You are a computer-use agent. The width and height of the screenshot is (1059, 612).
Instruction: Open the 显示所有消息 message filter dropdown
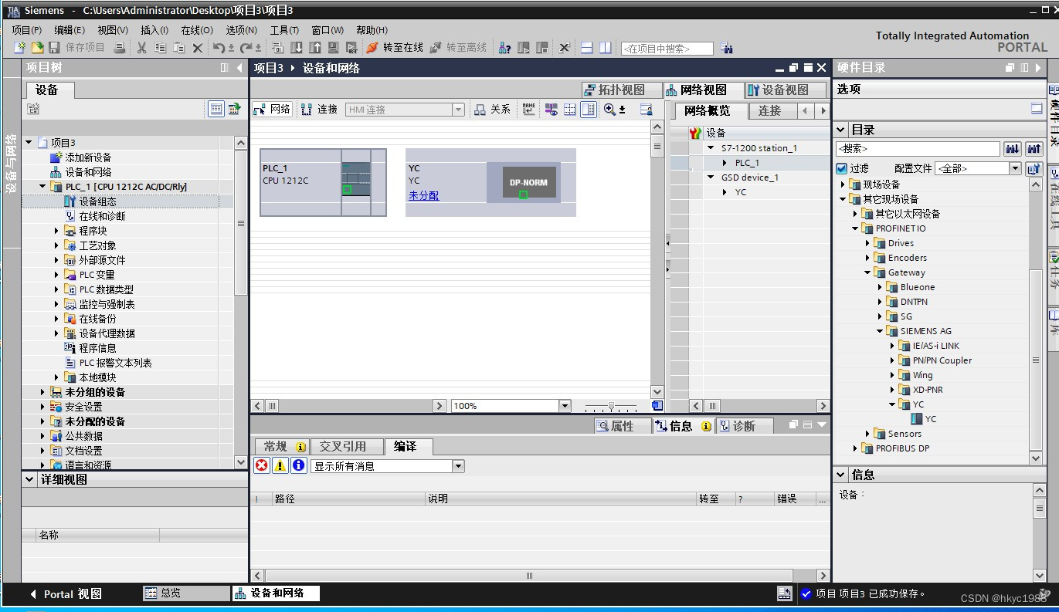point(458,466)
